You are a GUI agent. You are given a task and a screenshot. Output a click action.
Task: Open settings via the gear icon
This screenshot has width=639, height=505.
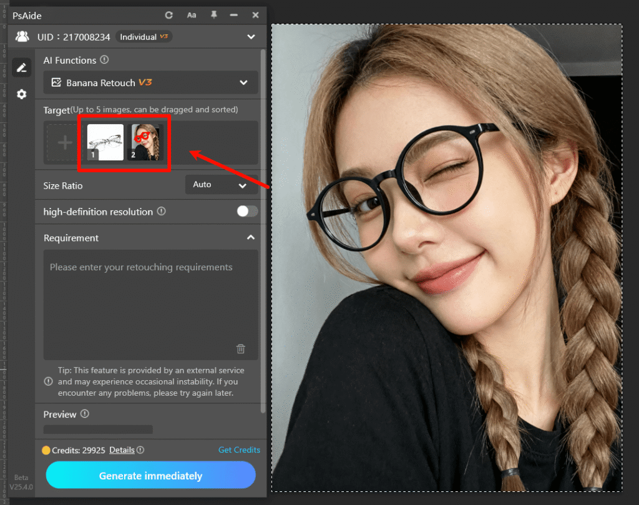pyautogui.click(x=21, y=94)
